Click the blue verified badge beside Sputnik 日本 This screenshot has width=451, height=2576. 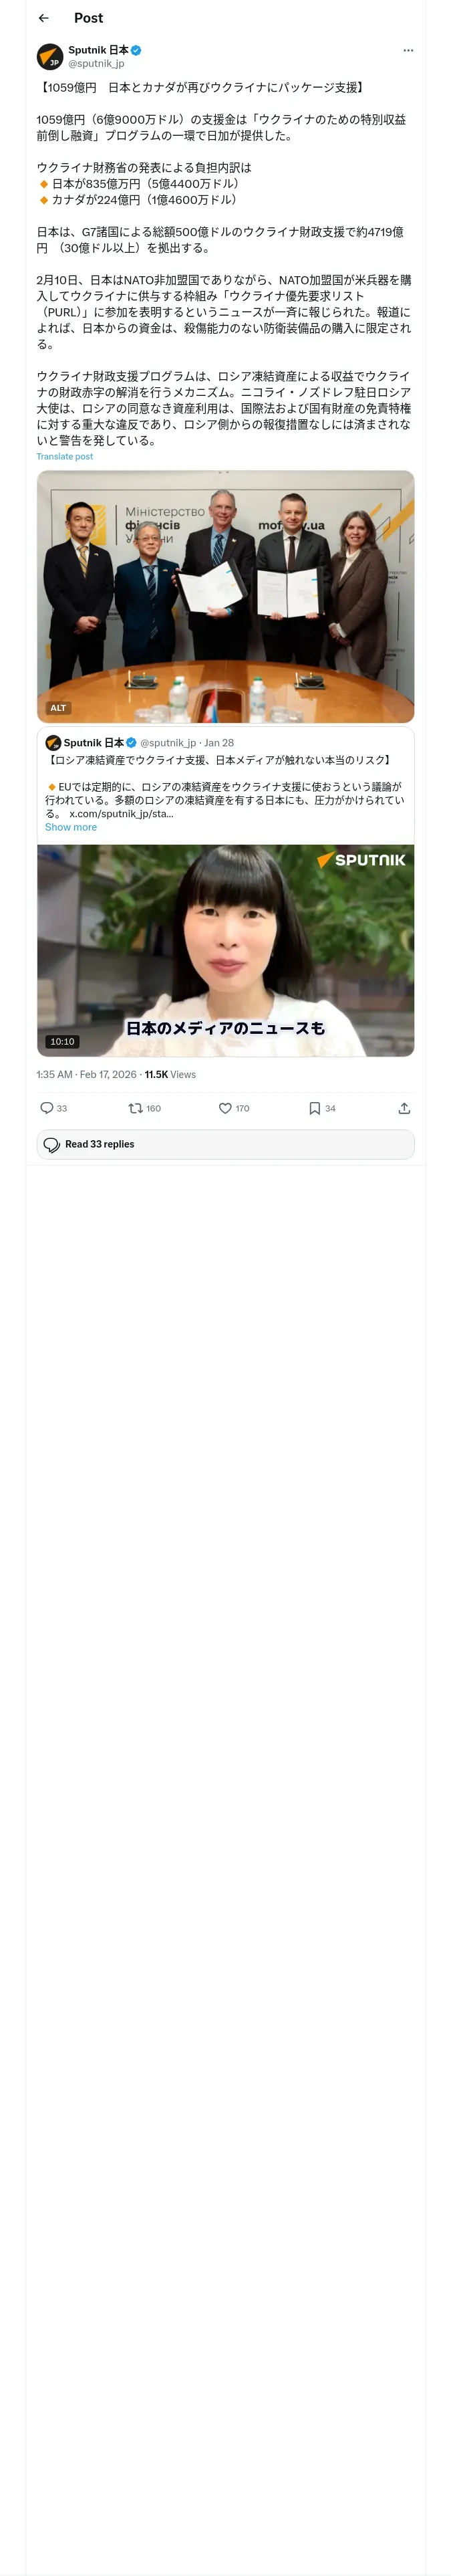(136, 50)
